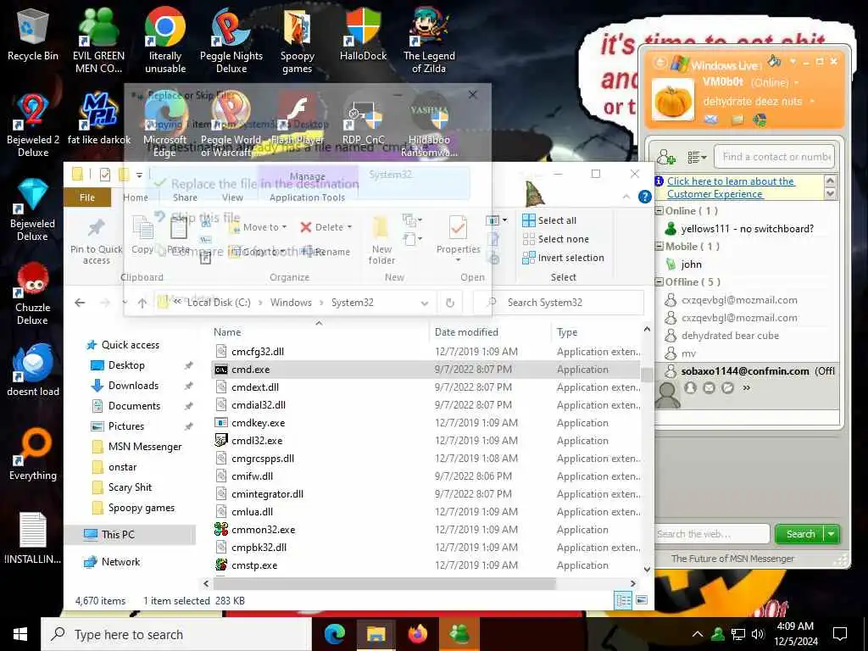The width and height of the screenshot is (868, 651).
Task: Open the Recycle Bin desktop icon
Action: (x=33, y=36)
